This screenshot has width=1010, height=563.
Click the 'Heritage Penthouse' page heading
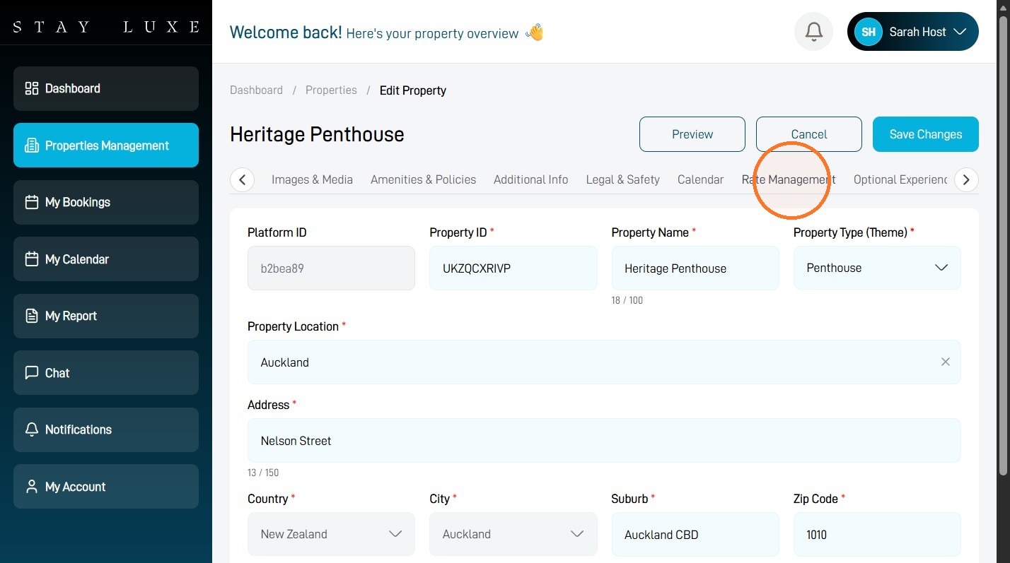coord(317,134)
